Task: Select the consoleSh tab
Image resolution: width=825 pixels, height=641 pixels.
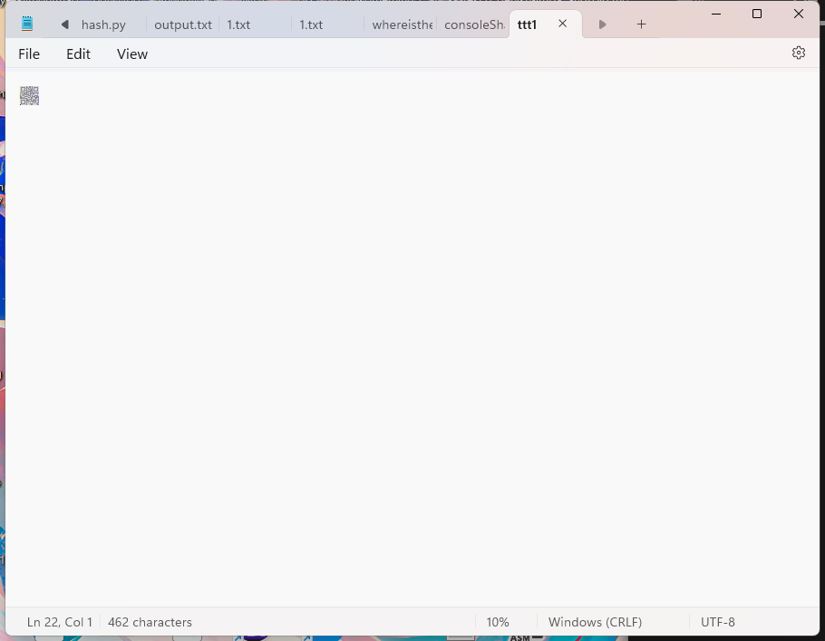Action: [x=473, y=25]
